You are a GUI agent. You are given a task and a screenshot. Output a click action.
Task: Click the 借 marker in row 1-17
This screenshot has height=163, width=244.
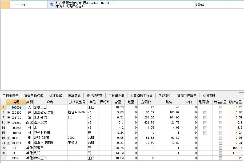coord(51,5)
